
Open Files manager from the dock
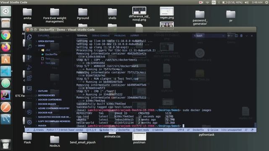point(5,23)
